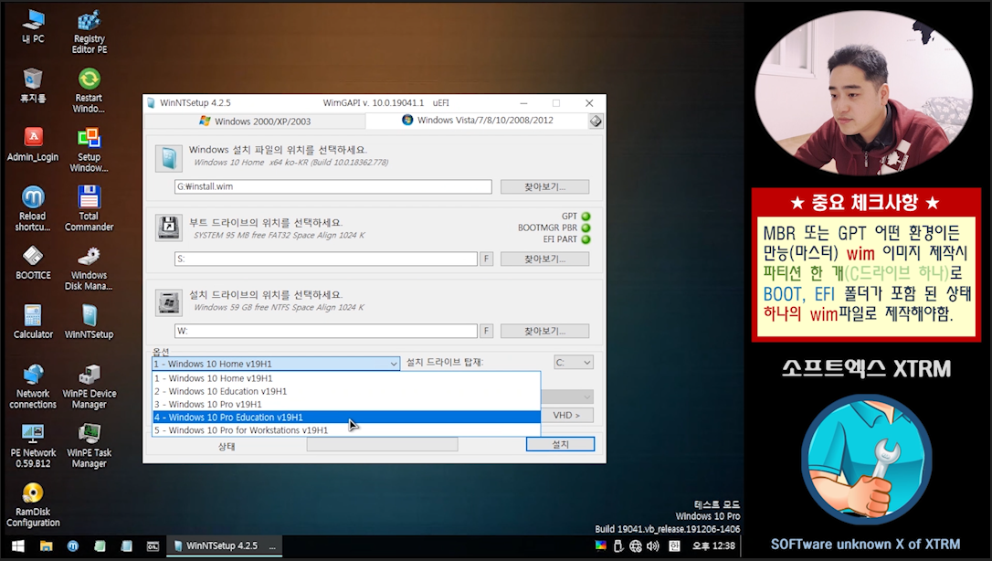Launch Calculator from the desktop
This screenshot has width=992, height=561.
tap(33, 322)
